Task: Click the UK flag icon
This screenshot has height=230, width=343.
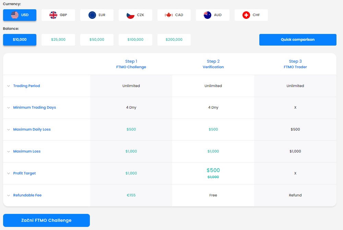Action: point(53,15)
